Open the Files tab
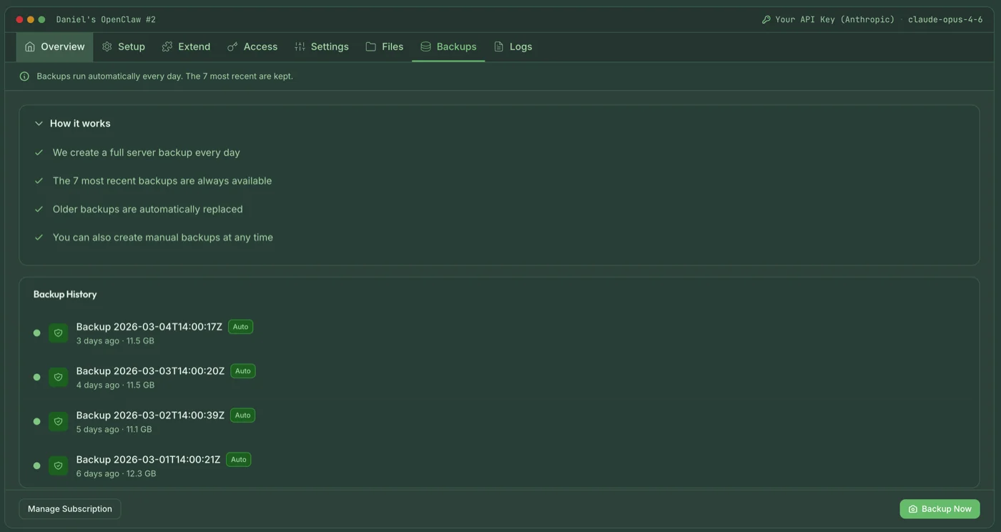The width and height of the screenshot is (1001, 532). [x=384, y=47]
